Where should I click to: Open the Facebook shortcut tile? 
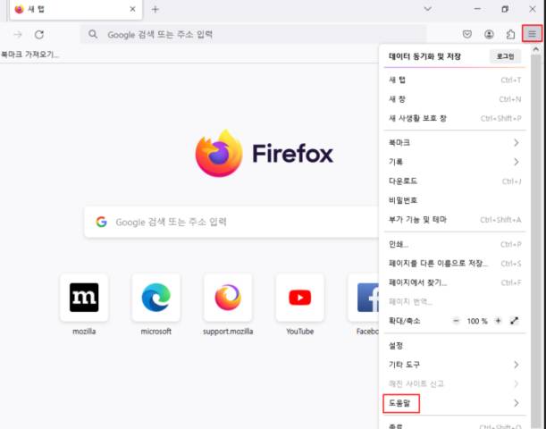364,298
